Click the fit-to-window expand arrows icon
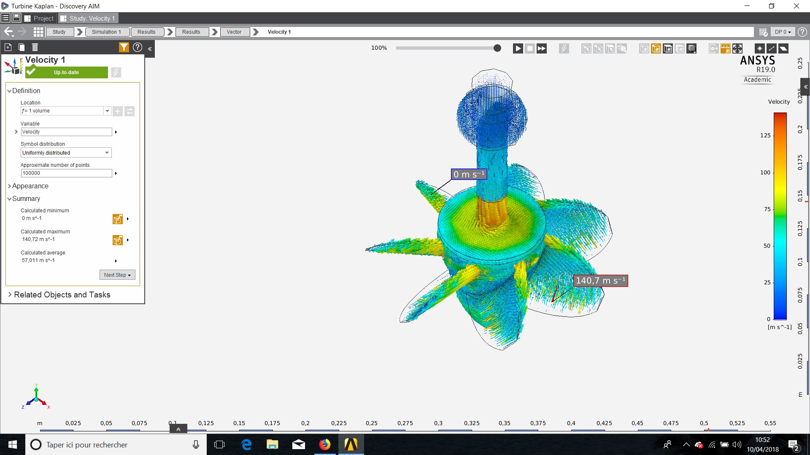810x455 pixels. coord(737,48)
